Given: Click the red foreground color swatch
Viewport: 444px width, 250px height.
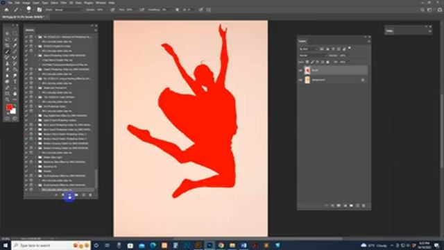Looking at the screenshot, I should coord(9,107).
